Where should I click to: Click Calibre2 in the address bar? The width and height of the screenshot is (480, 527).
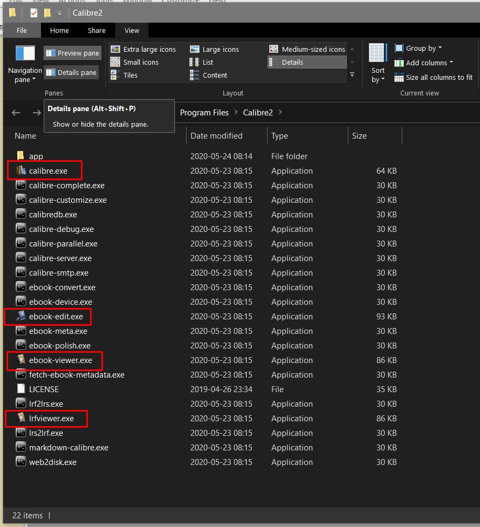click(258, 113)
